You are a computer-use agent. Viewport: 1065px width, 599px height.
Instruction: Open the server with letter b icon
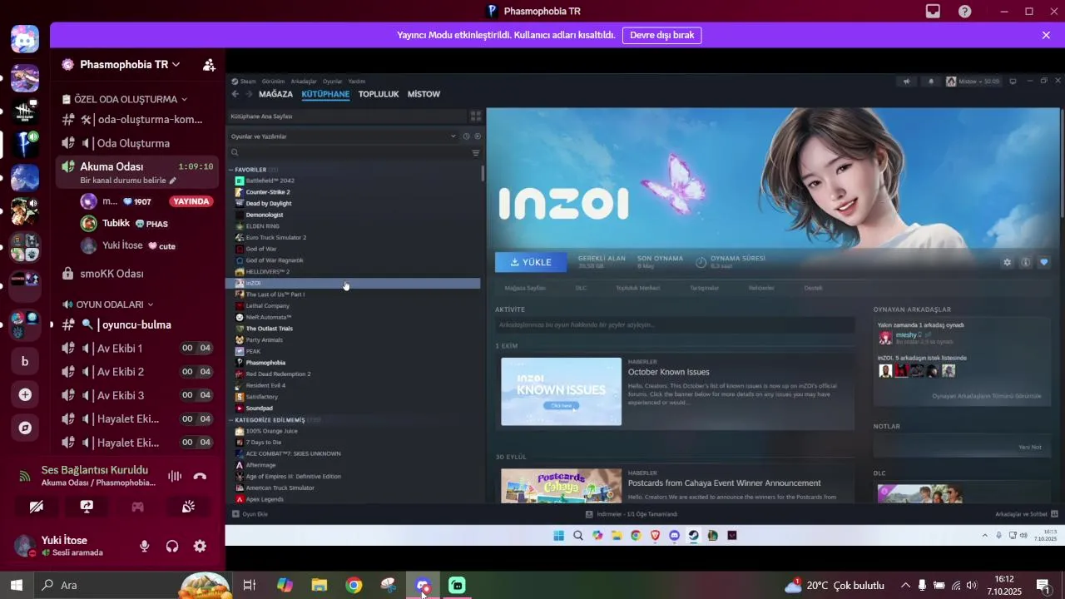point(25,361)
